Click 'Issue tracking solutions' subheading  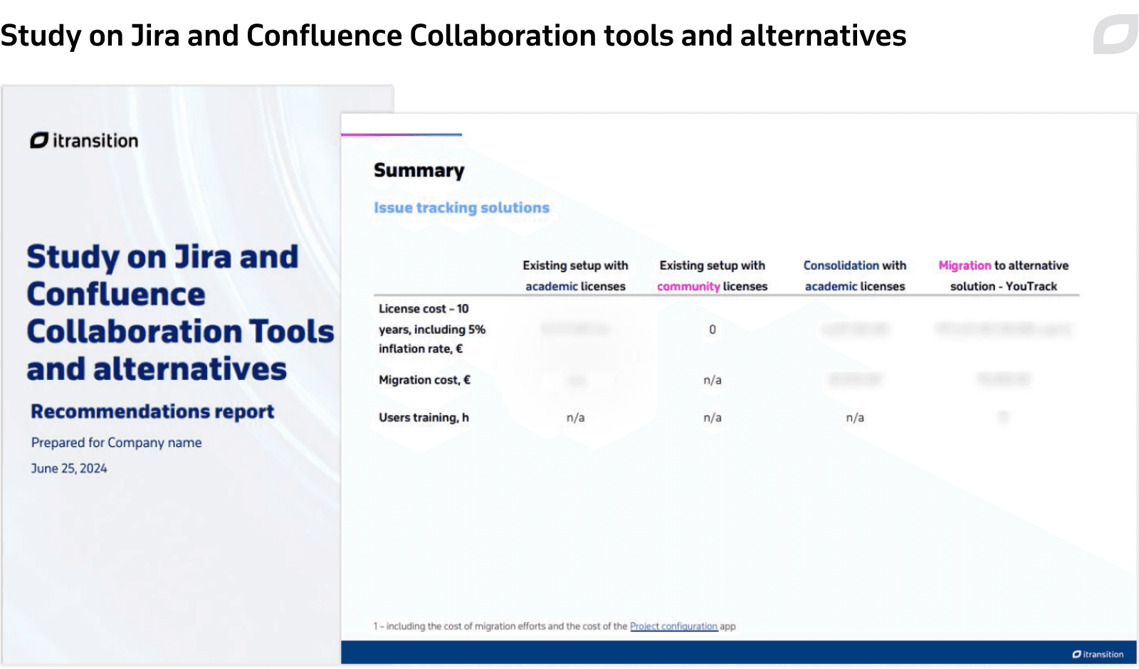[x=461, y=208]
